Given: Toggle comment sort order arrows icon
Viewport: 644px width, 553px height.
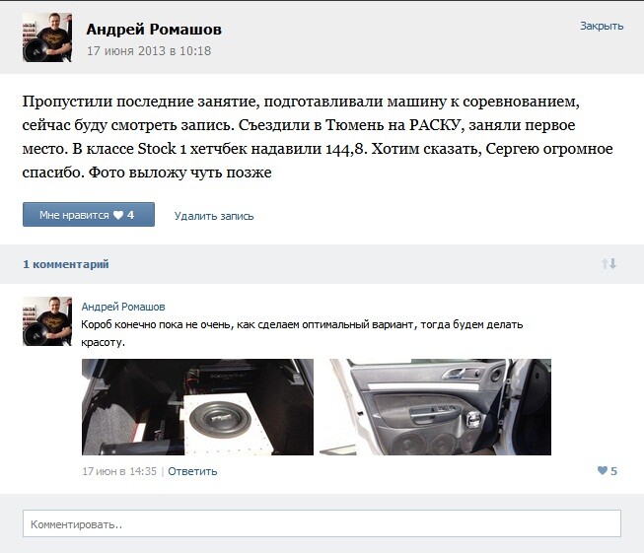Looking at the screenshot, I should (608, 263).
